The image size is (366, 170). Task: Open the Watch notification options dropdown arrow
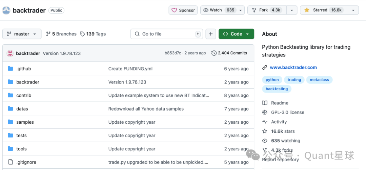(x=241, y=10)
